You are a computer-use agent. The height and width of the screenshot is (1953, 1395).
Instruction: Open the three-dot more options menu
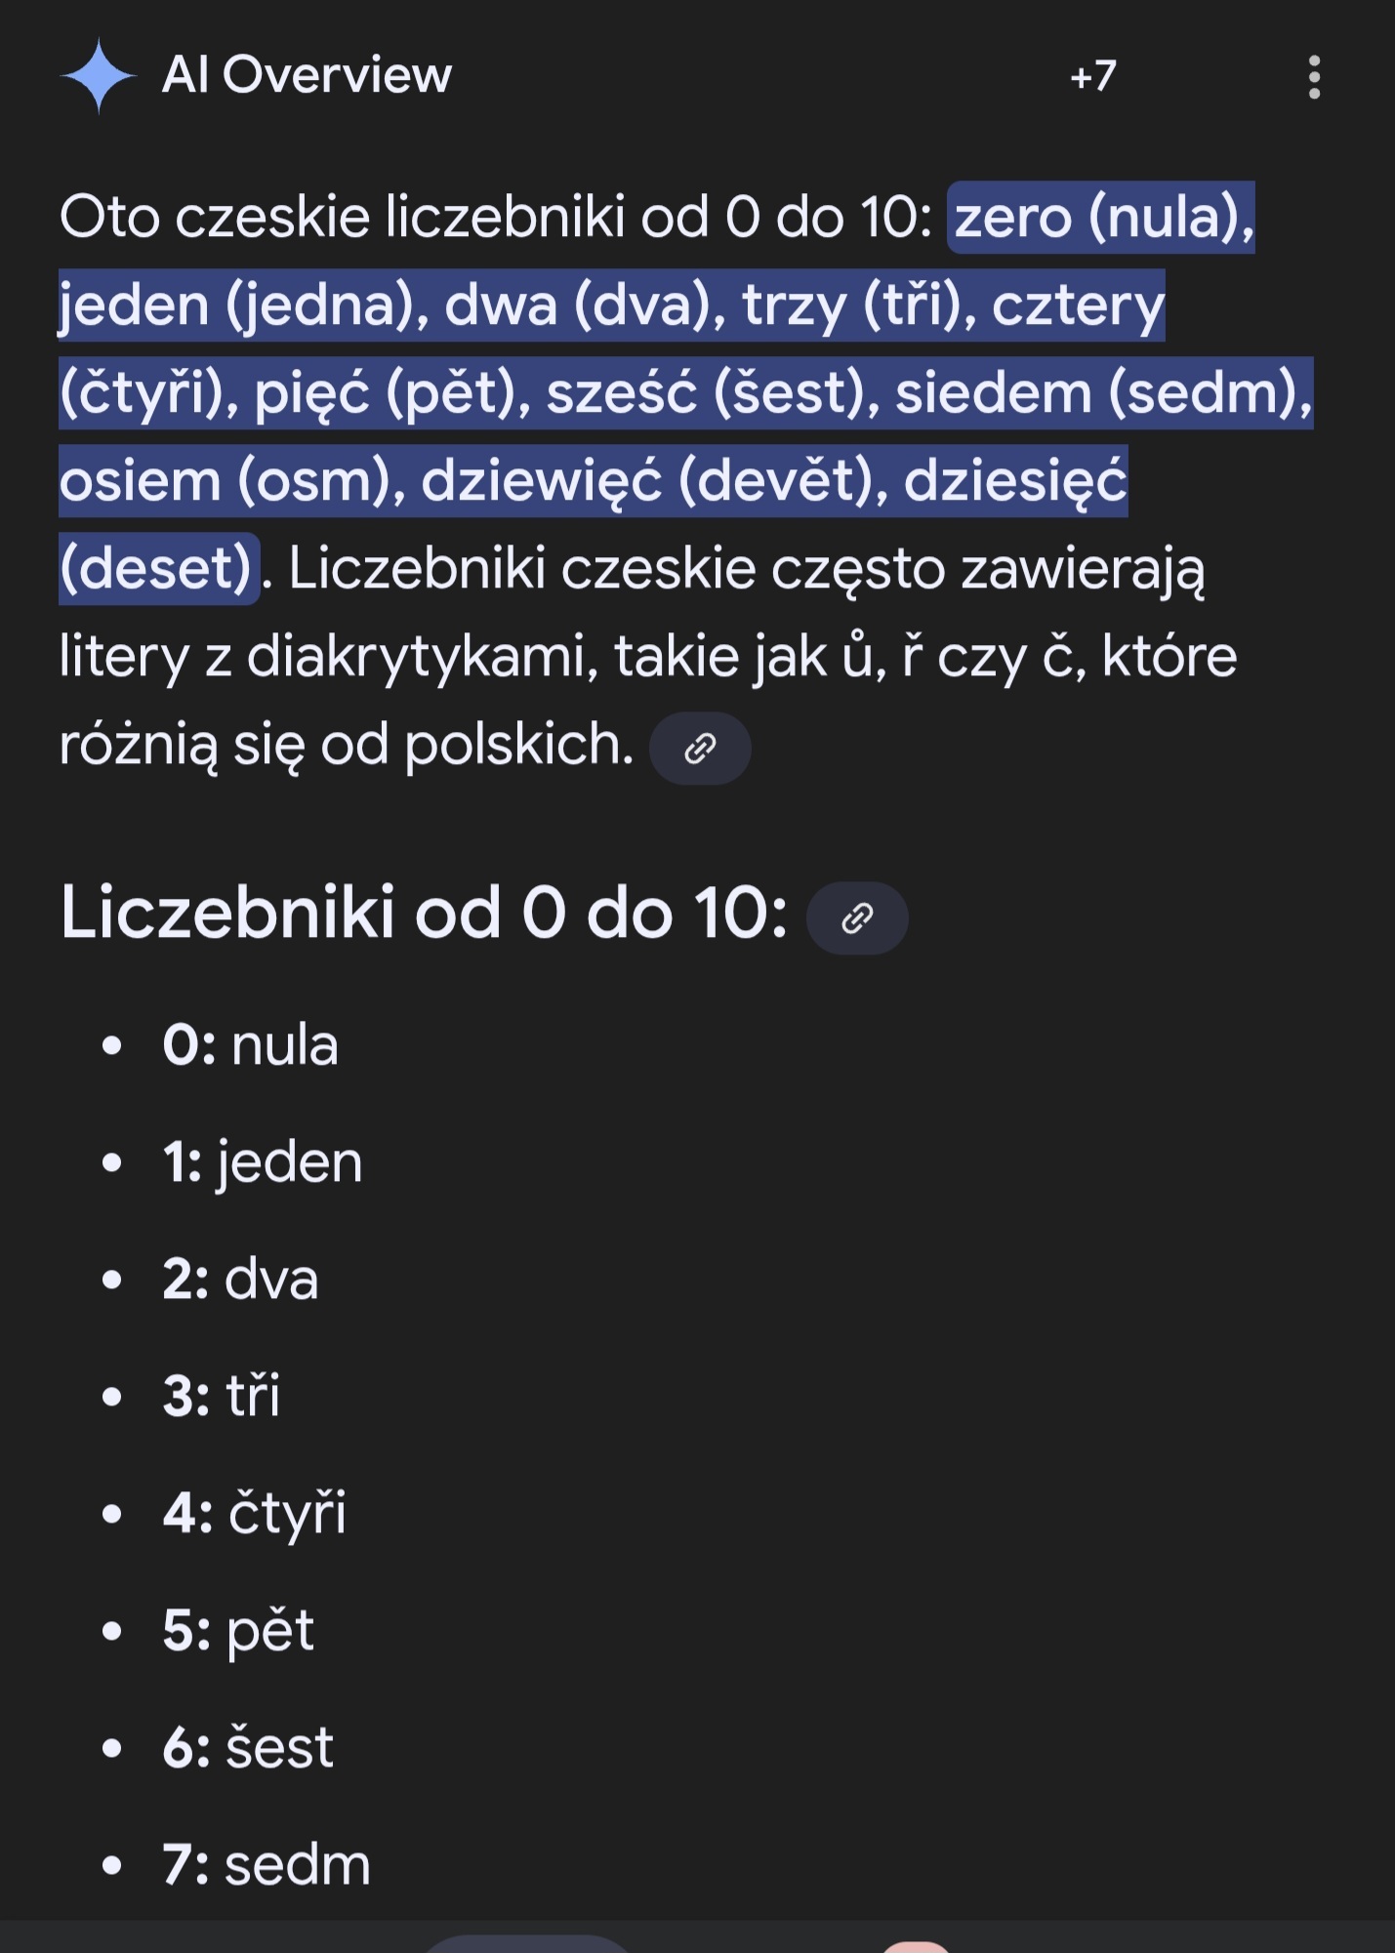tap(1314, 77)
